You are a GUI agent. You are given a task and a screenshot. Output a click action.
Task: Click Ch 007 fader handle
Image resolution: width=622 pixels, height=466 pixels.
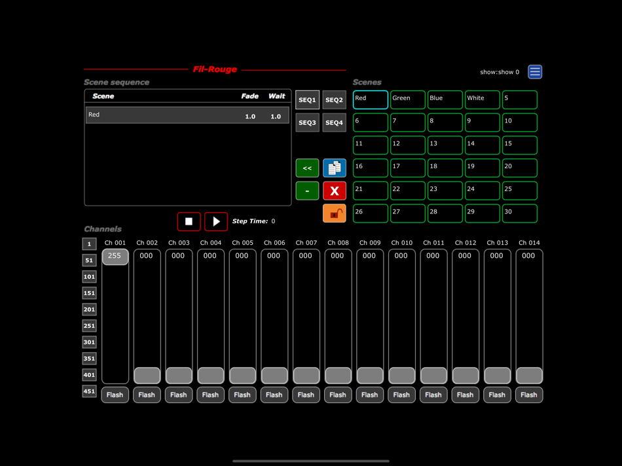pyautogui.click(x=306, y=375)
